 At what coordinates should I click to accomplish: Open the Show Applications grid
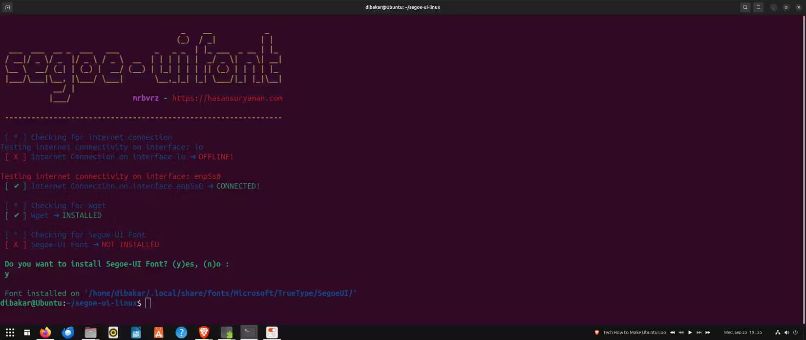[10, 333]
